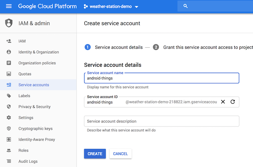The width and height of the screenshot is (253, 167).
Task: Focus the Service account description field
Action: 161,121
